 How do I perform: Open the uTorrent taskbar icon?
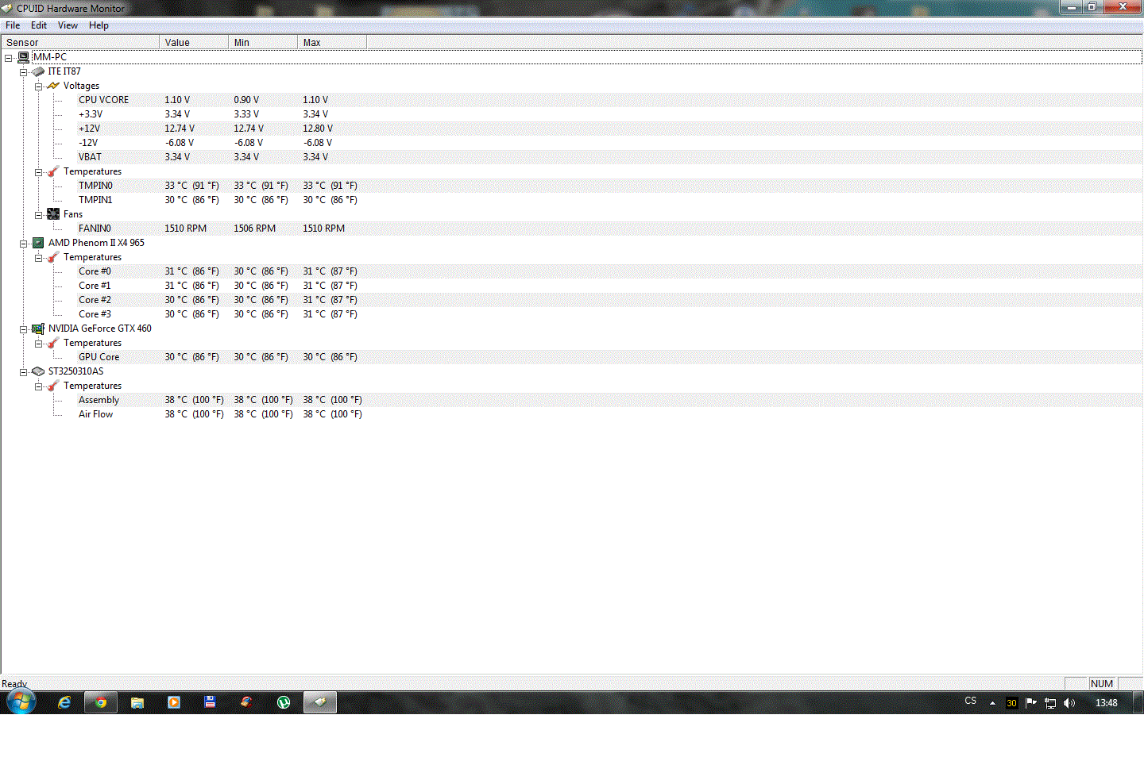pyautogui.click(x=284, y=702)
